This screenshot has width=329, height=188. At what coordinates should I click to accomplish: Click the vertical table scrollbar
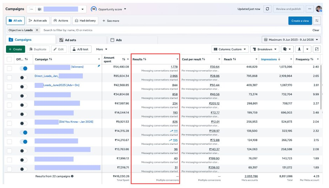pyautogui.click(x=321, y=87)
